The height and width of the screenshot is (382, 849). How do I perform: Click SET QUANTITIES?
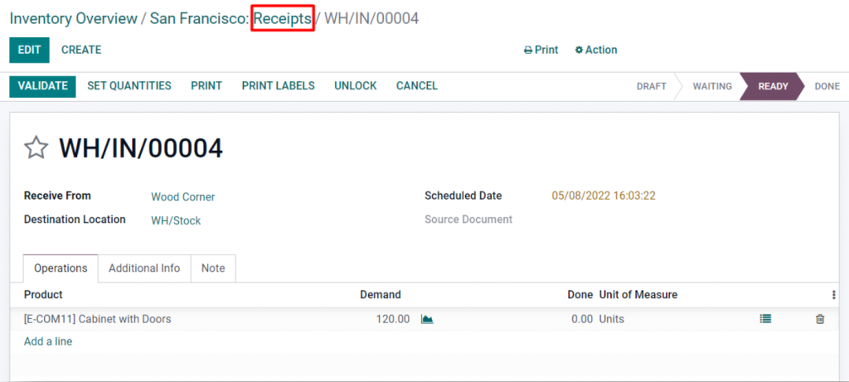tap(129, 86)
